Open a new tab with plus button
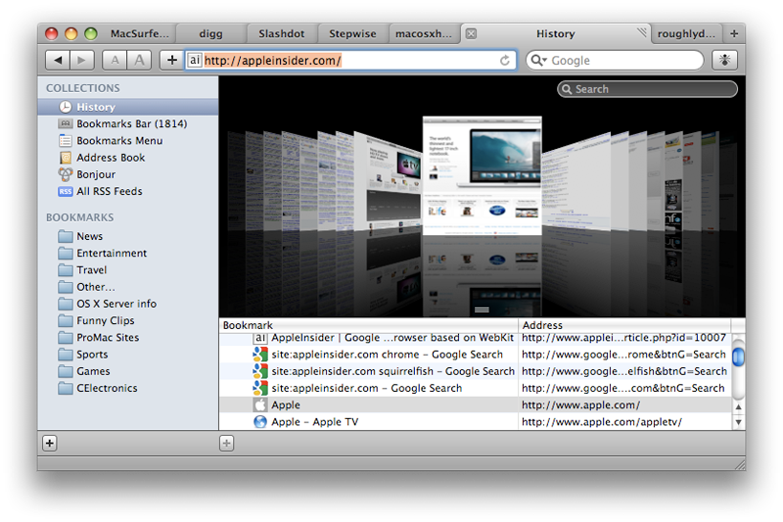The height and width of the screenshot is (522, 783). 734,33
